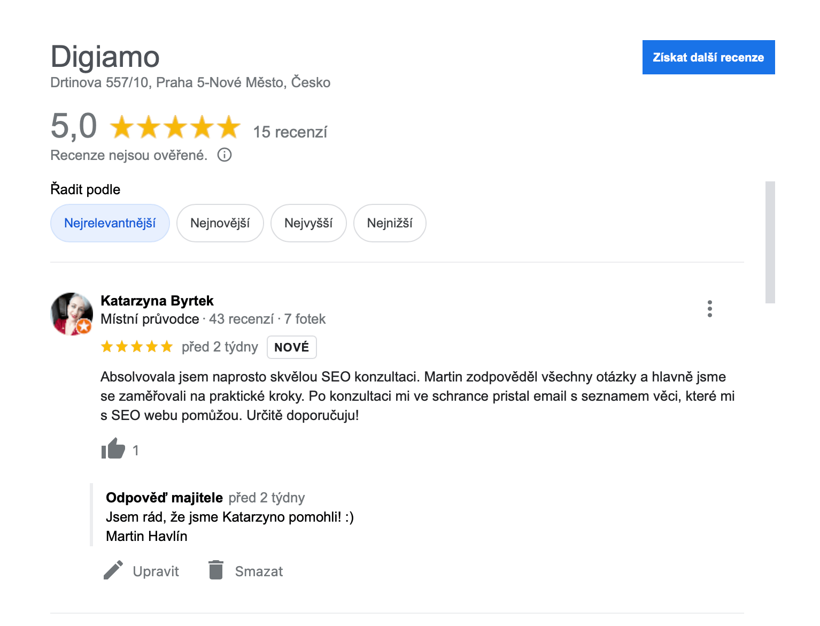The width and height of the screenshot is (820, 626).
Task: Click the trash can delete icon
Action: pyautogui.click(x=216, y=570)
